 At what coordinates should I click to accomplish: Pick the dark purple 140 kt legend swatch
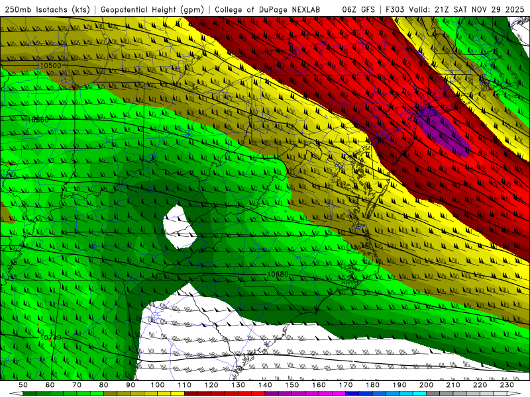coord(272,394)
